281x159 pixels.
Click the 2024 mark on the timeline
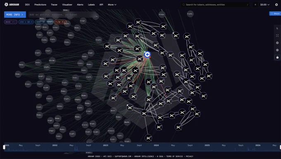pos(156,145)
